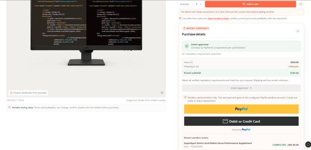
Task: Click the 'No mandatory requirements specified.' text
Action: click(201, 54)
